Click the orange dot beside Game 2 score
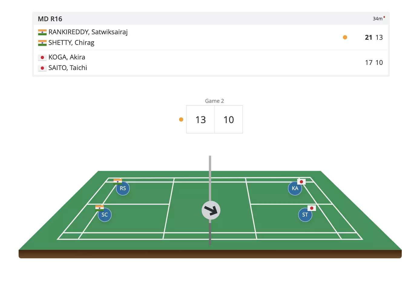This screenshot has width=411, height=285. tap(181, 119)
